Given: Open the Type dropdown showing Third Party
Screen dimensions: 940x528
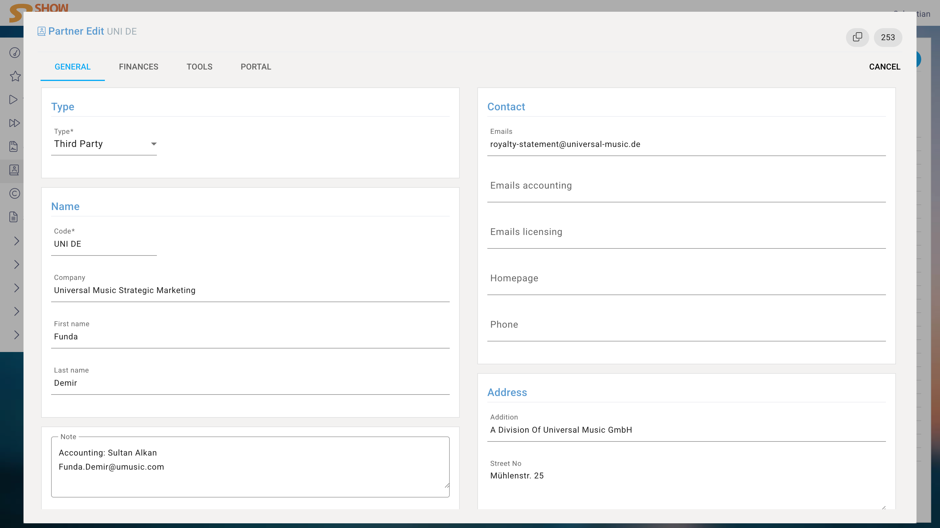Looking at the screenshot, I should click(x=104, y=144).
